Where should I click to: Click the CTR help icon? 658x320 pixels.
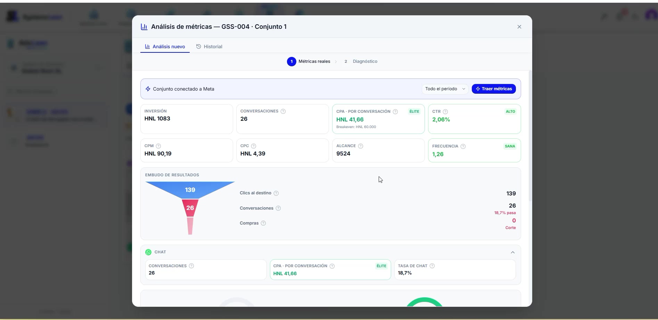click(x=445, y=112)
